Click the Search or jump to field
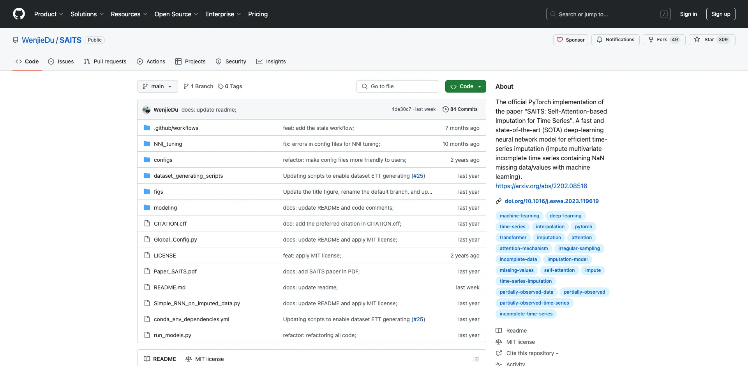Image resolution: width=748 pixels, height=366 pixels. click(x=609, y=14)
